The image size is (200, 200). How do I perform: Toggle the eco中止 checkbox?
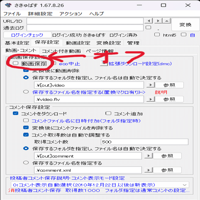point(54,63)
